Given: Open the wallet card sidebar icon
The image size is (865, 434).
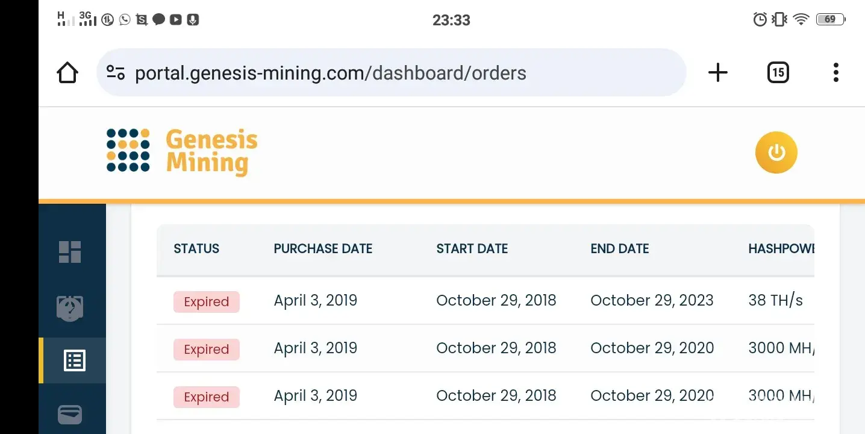Looking at the screenshot, I should point(70,415).
